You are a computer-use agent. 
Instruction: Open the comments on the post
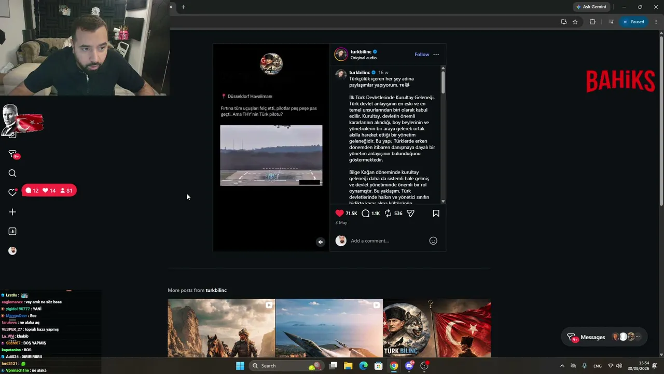(366, 213)
